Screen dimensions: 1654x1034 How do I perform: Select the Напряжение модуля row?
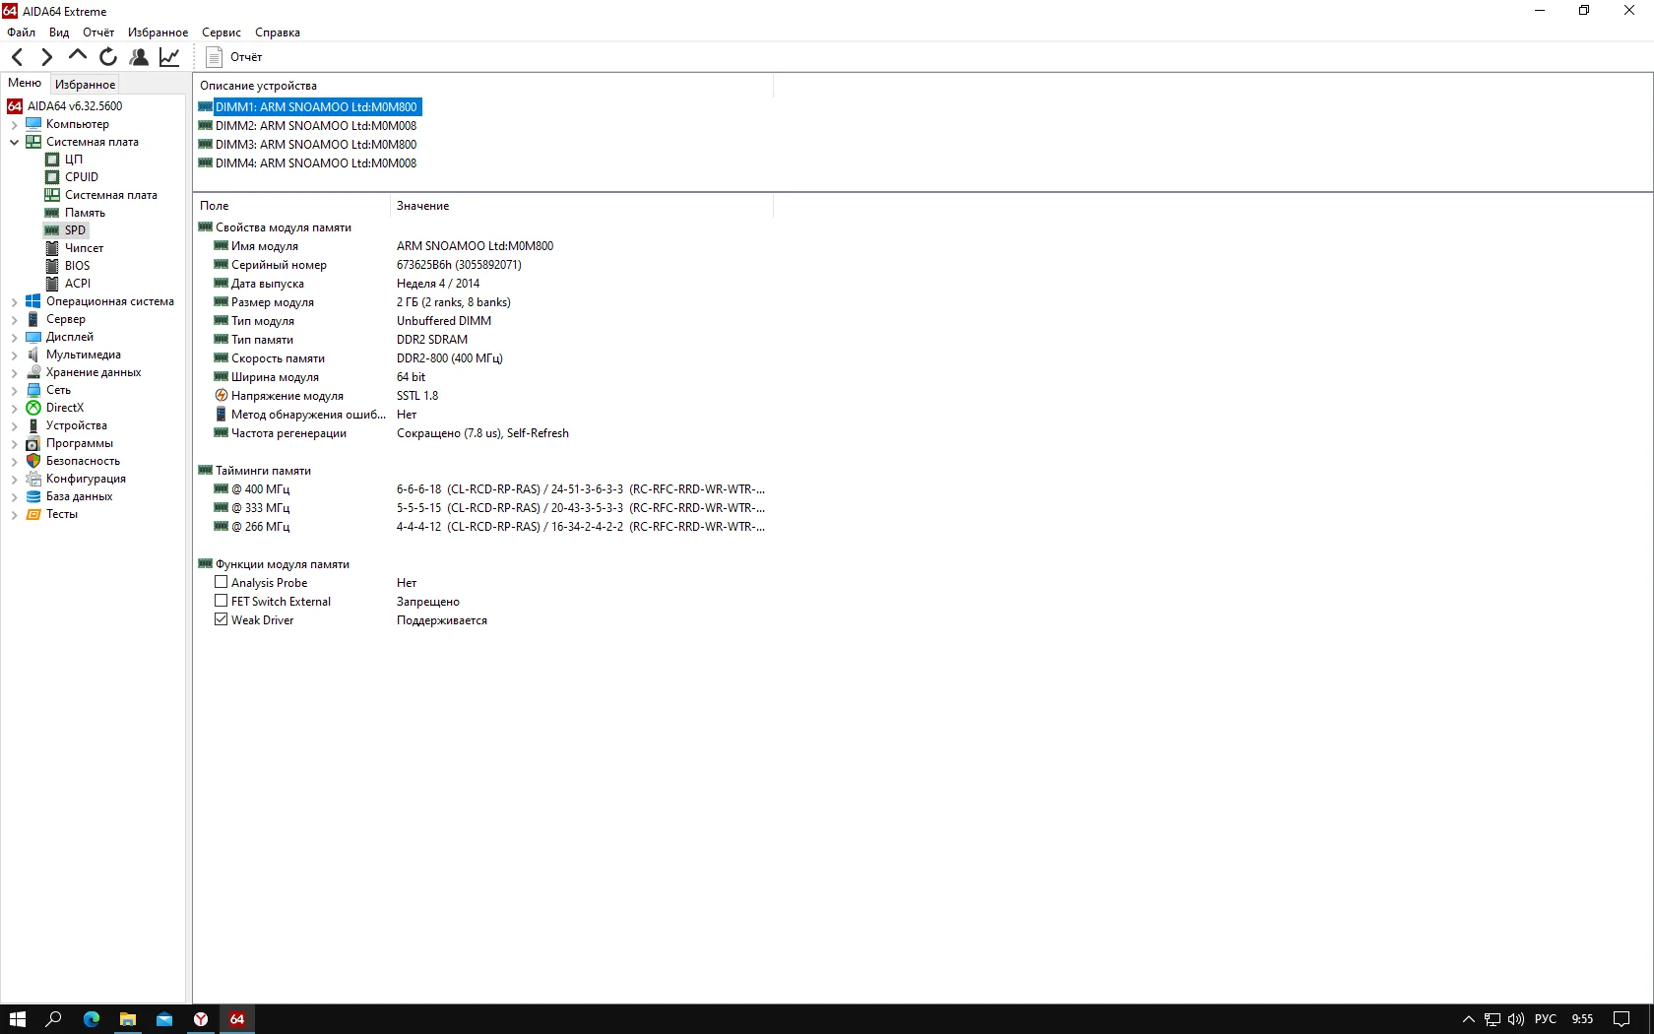[x=482, y=396]
